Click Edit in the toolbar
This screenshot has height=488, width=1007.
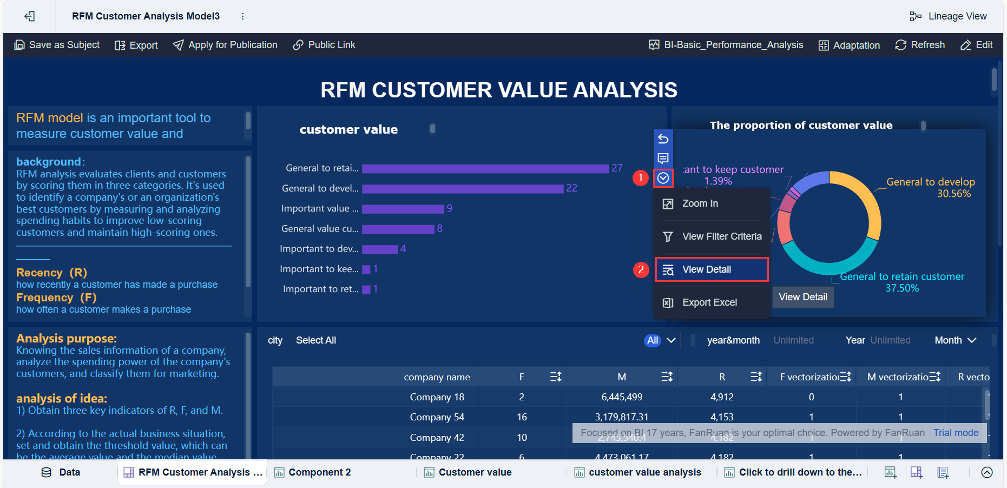click(977, 45)
